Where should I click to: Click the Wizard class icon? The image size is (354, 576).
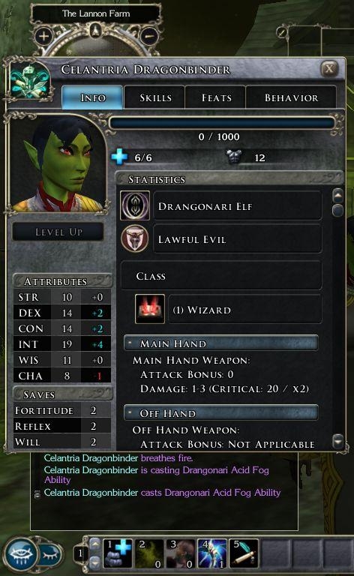coord(150,309)
